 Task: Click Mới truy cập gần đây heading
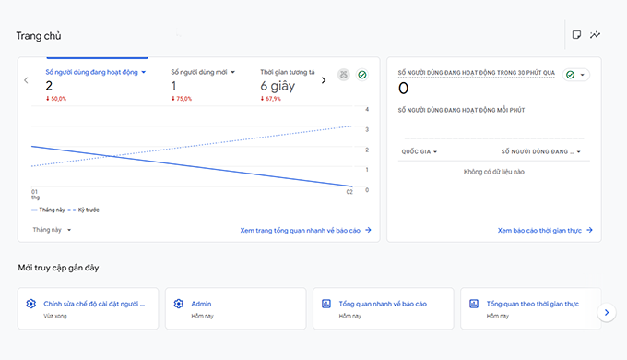pyautogui.click(x=58, y=268)
